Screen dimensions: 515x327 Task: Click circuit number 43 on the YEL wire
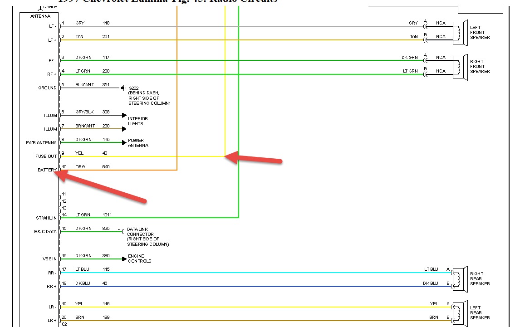click(105, 153)
